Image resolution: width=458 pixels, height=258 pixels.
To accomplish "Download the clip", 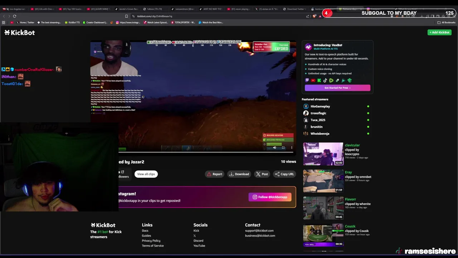I will coord(239,174).
